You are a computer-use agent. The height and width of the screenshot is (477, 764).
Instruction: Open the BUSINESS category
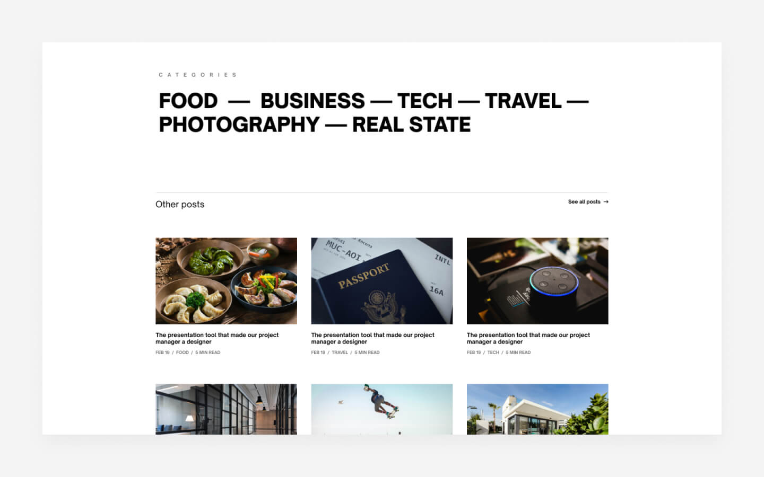pyautogui.click(x=312, y=101)
